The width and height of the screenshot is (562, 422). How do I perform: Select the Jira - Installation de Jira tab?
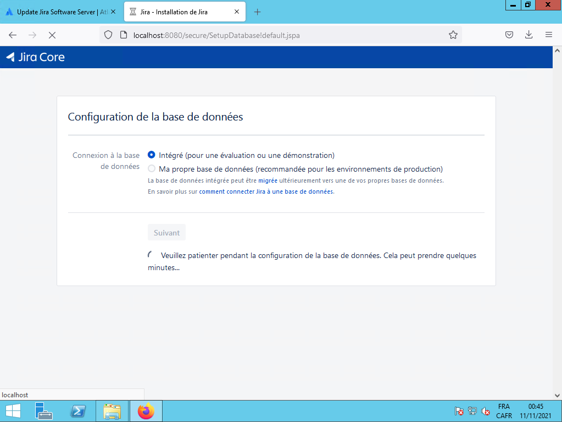point(185,12)
